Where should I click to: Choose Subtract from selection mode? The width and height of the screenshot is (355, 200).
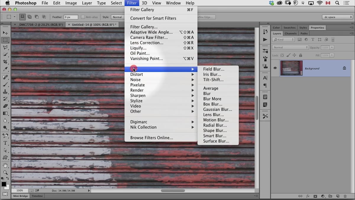coord(37,17)
